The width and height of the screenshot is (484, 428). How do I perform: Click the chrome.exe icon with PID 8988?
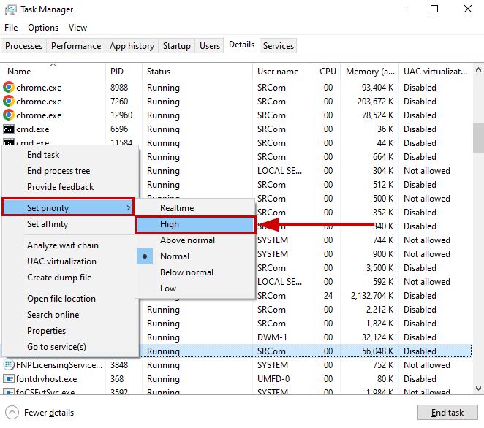(9, 87)
